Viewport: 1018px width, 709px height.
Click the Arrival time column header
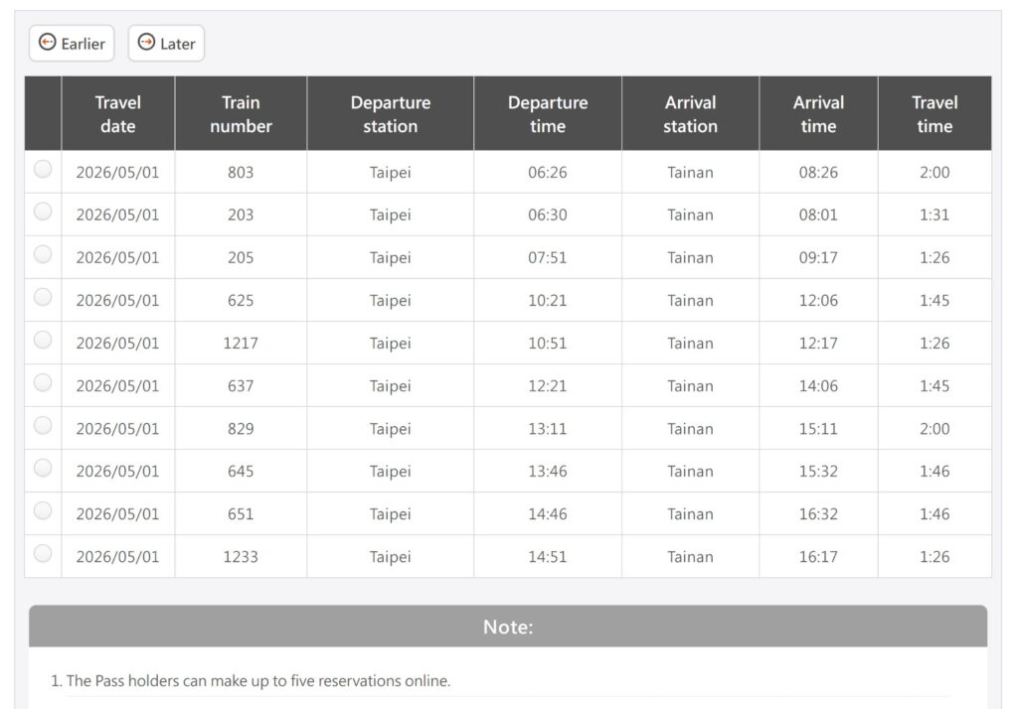(x=818, y=114)
